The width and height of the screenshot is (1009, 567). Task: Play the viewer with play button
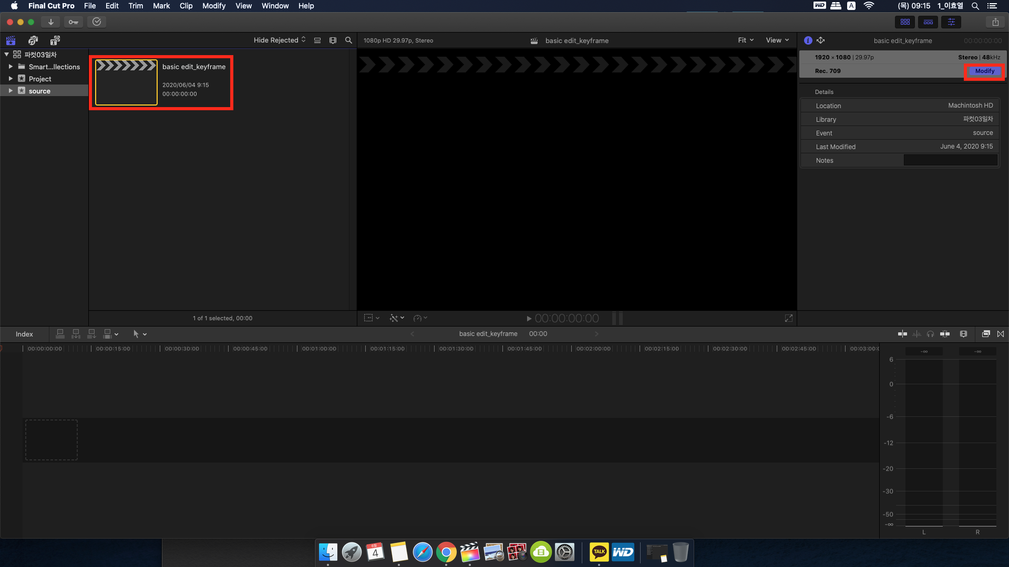click(x=529, y=319)
